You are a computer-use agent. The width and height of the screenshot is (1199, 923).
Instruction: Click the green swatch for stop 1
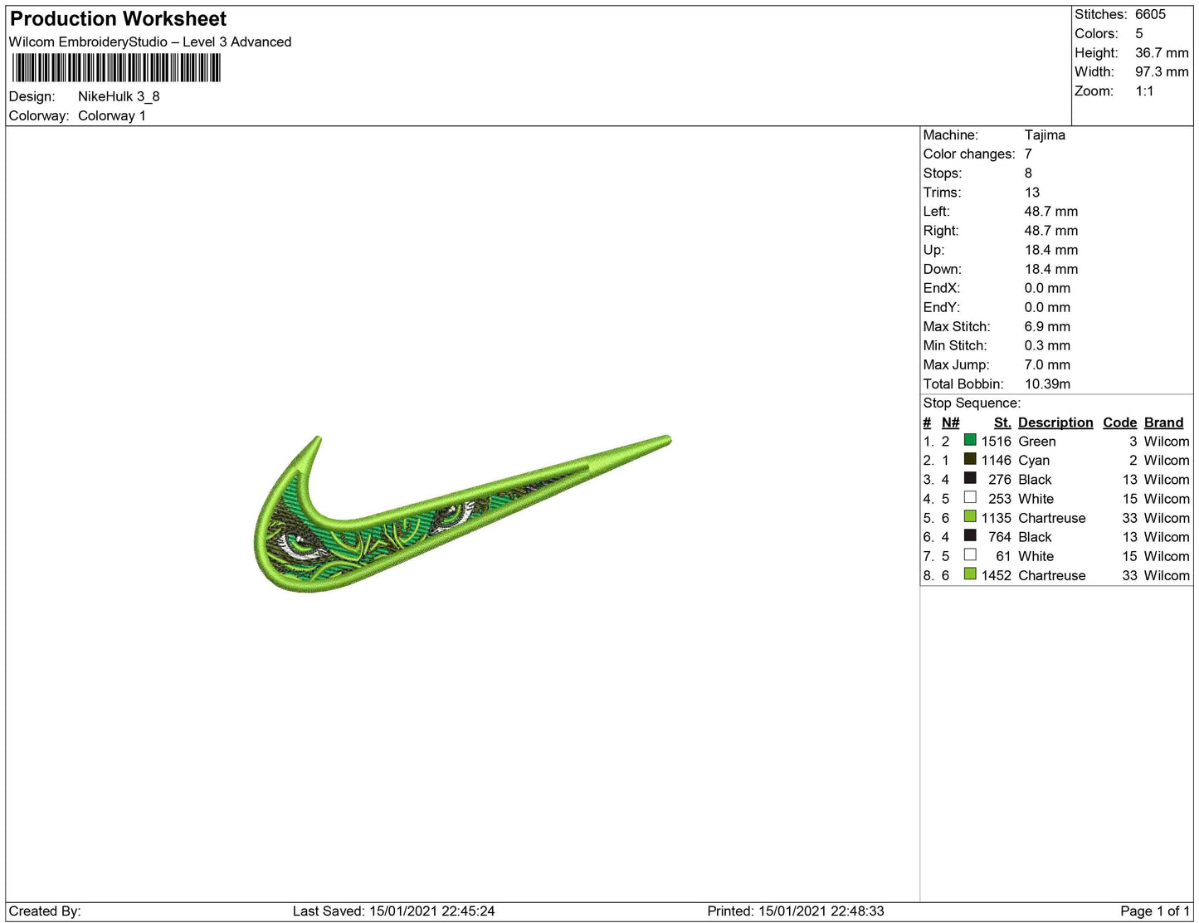pyautogui.click(x=970, y=440)
